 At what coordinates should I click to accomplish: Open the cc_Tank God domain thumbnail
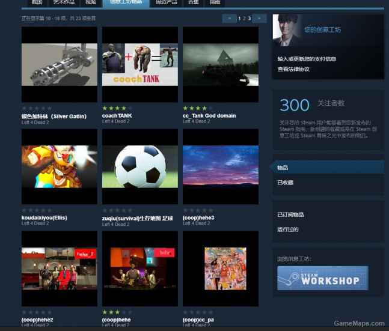221,64
